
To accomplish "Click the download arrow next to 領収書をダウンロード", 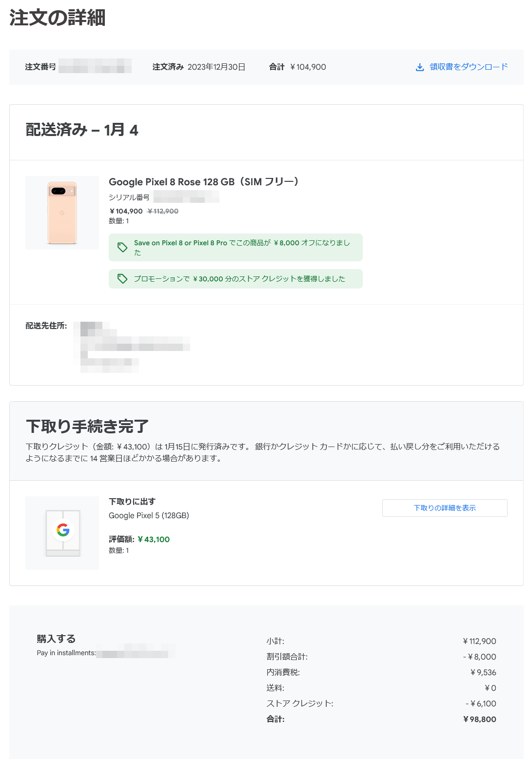I will click(420, 67).
